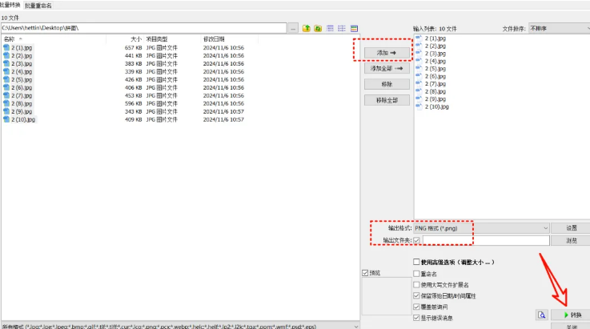Enable the 使用高级选项 checkbox

416,262
